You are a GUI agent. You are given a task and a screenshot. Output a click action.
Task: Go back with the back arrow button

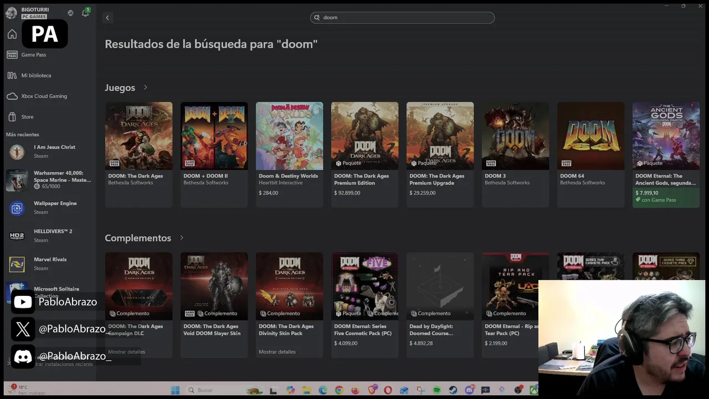107,18
